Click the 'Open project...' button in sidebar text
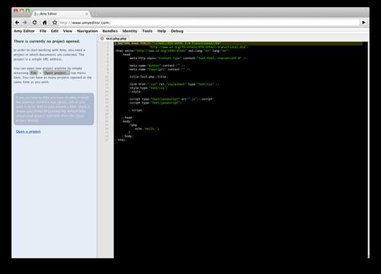This screenshot has height=274, width=381. pyautogui.click(x=56, y=73)
